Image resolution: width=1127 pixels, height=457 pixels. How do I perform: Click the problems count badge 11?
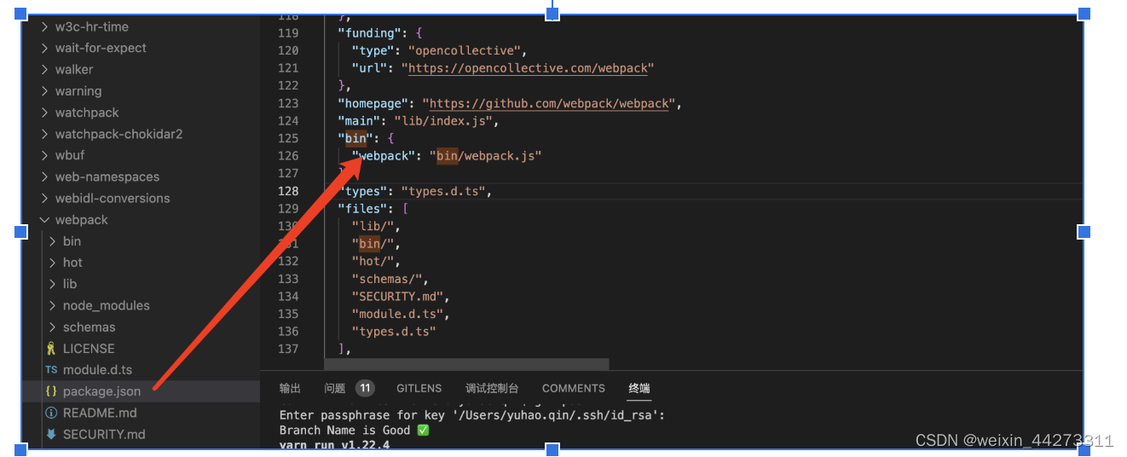tap(365, 388)
